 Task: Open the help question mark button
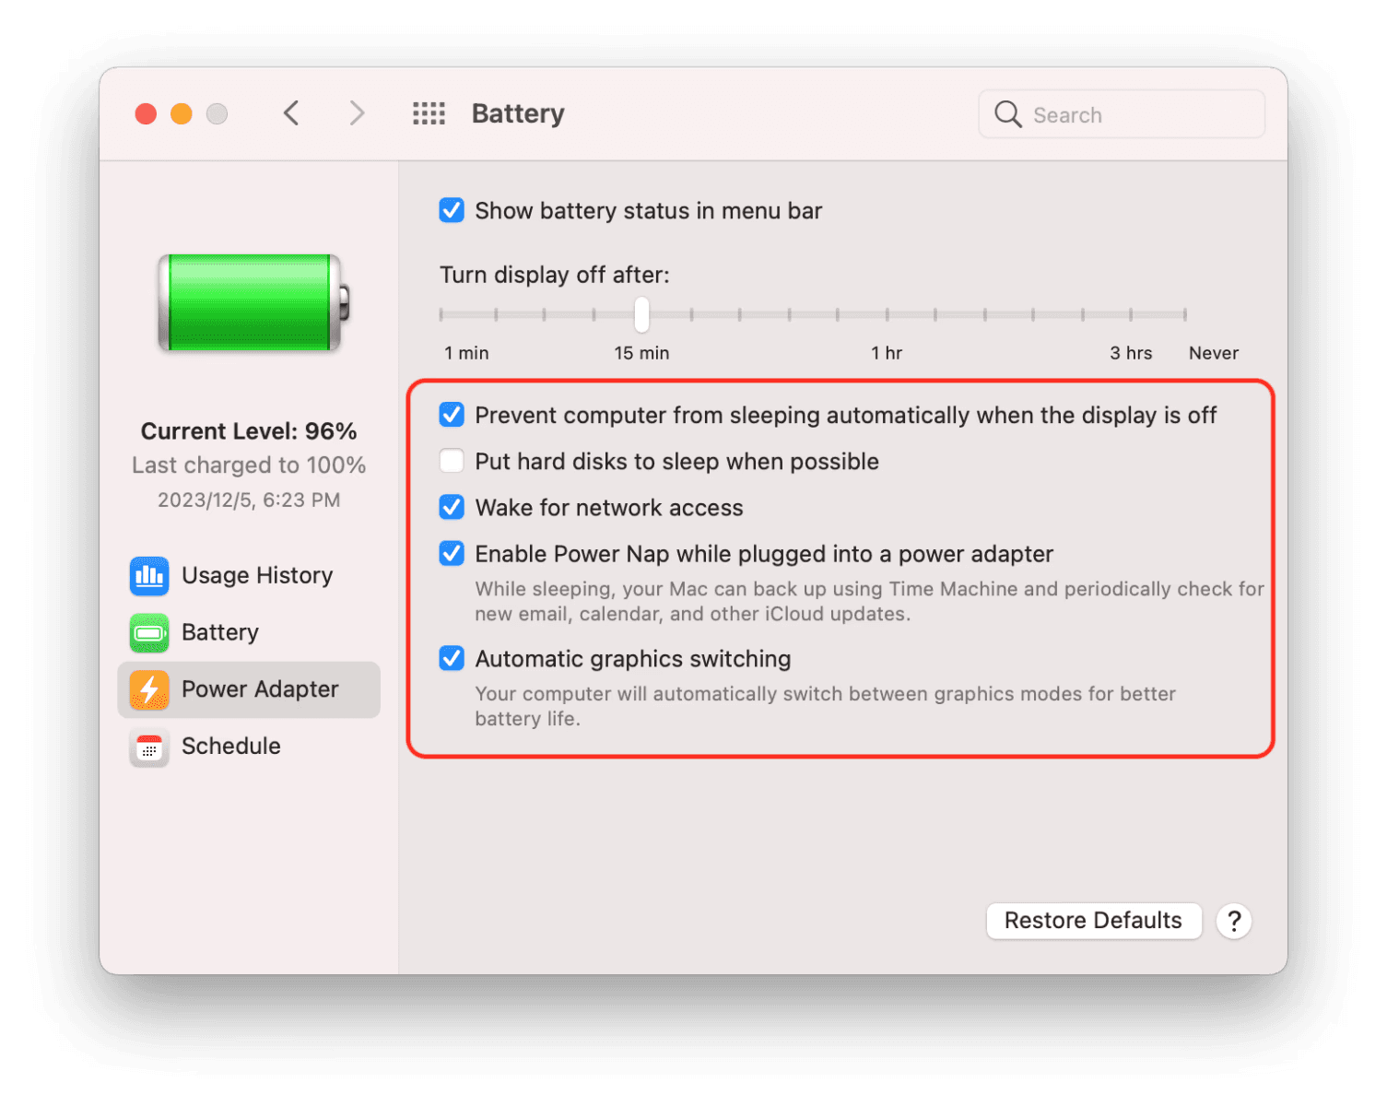(x=1233, y=921)
